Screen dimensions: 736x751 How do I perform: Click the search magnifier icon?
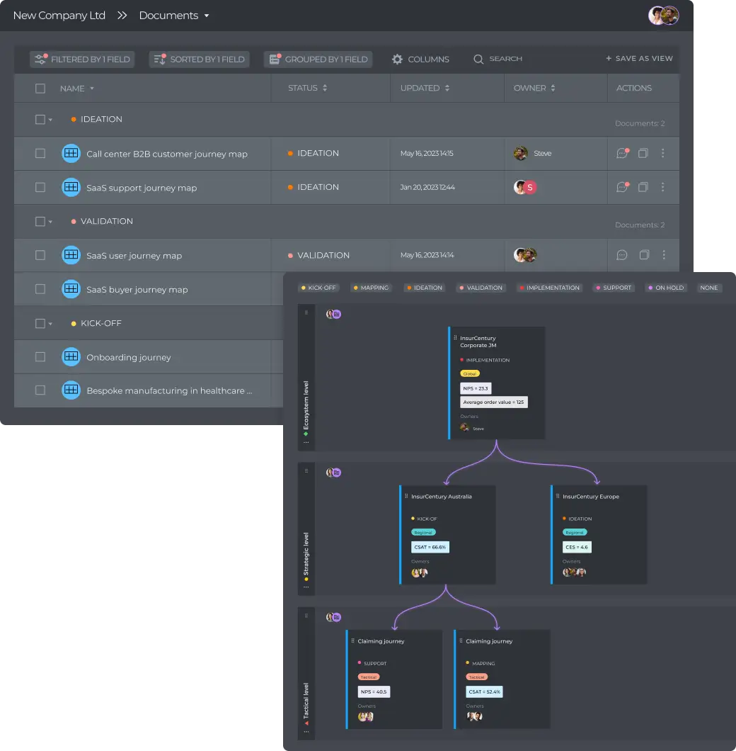click(478, 60)
